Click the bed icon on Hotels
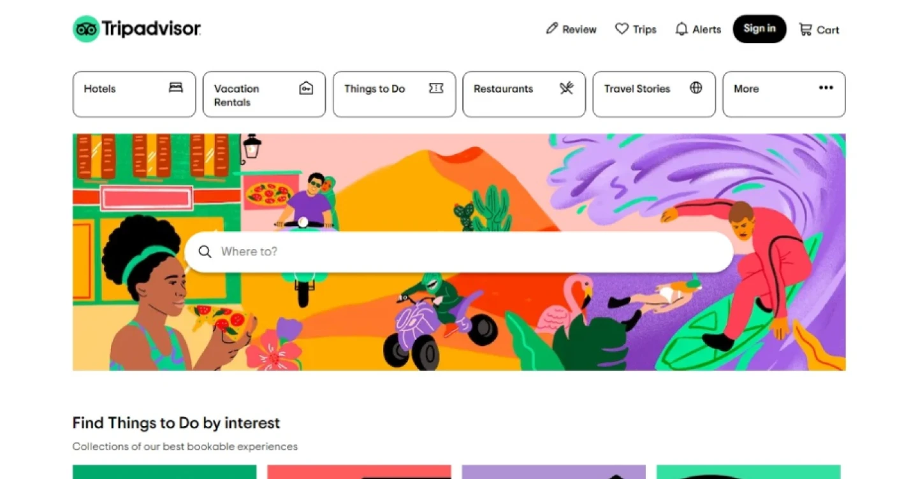 (176, 88)
